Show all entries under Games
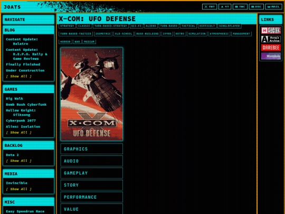Image resolution: width=285 pixels, height=214 pixels. coord(18,133)
